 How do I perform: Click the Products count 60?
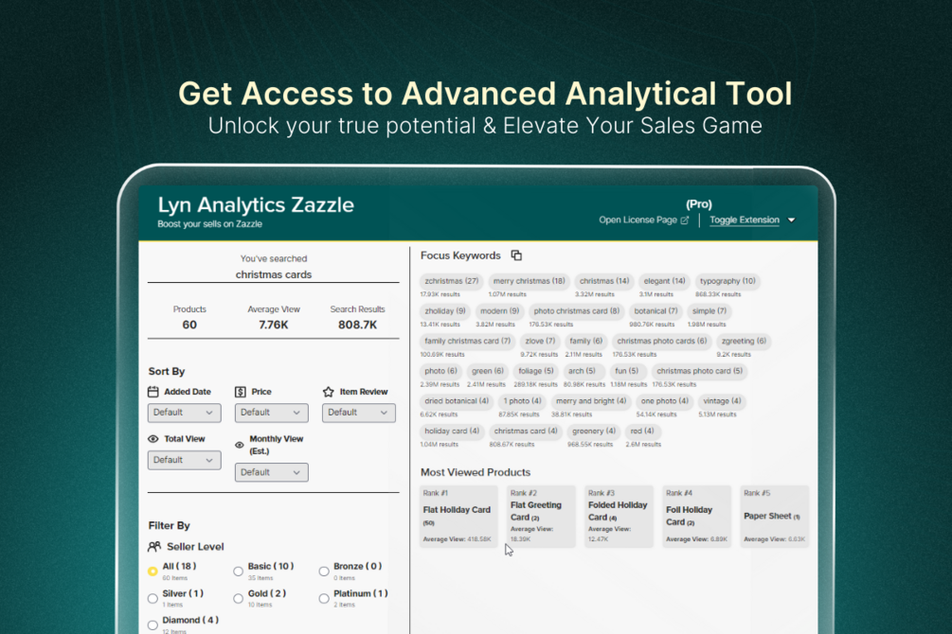coord(189,326)
